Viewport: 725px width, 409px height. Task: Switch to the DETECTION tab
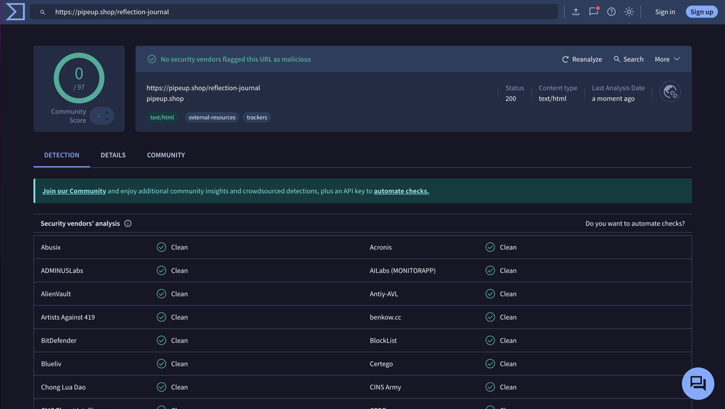pos(61,155)
